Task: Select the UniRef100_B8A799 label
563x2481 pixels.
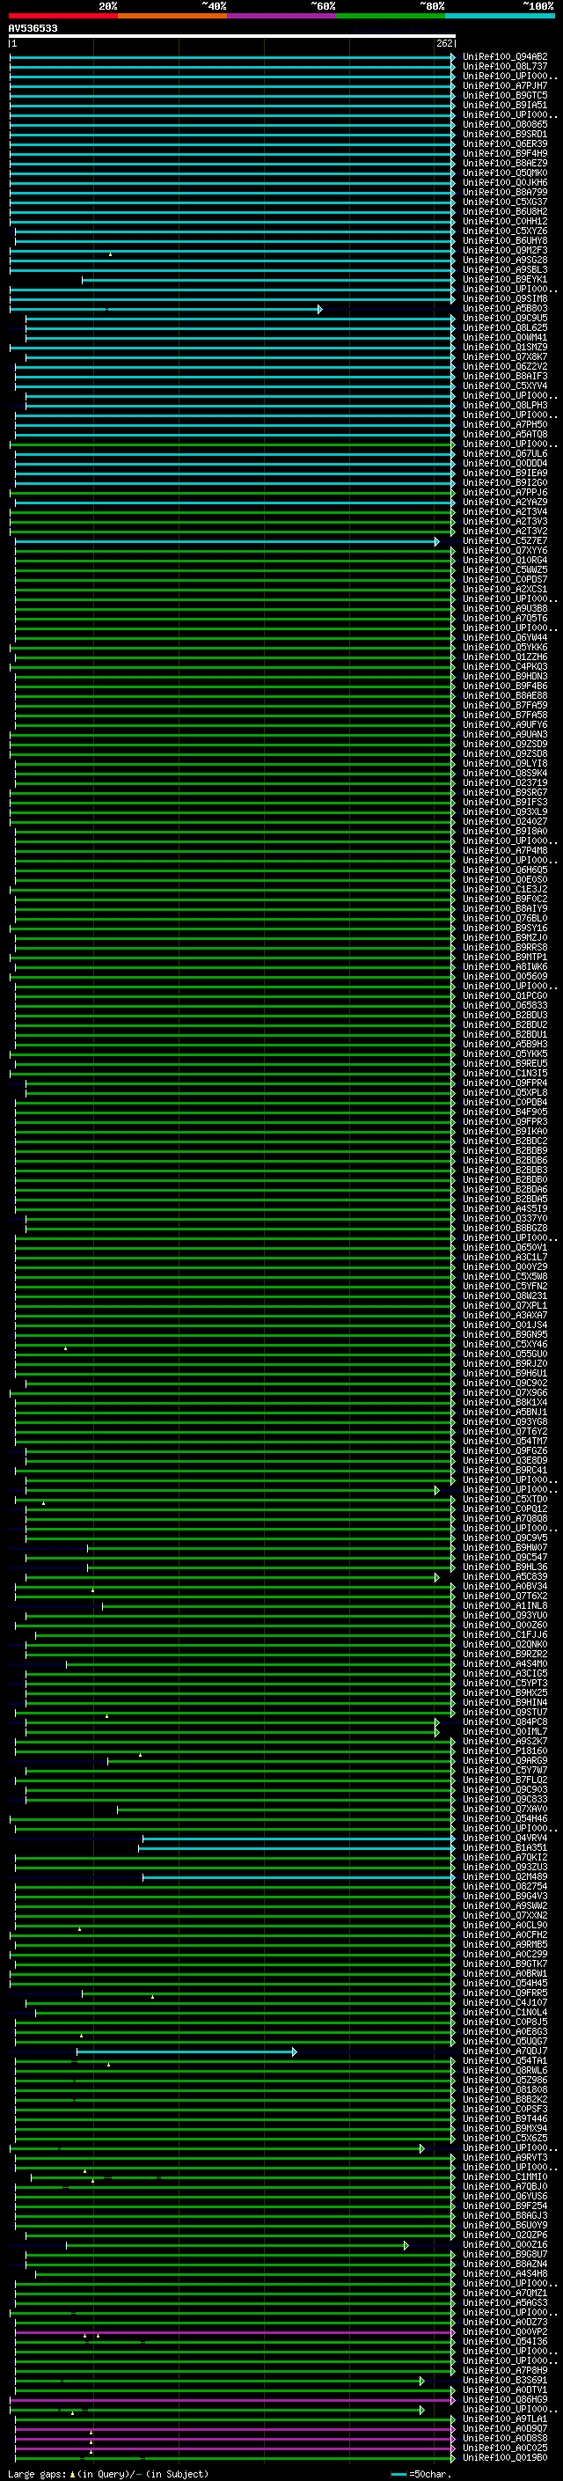Action: [505, 193]
